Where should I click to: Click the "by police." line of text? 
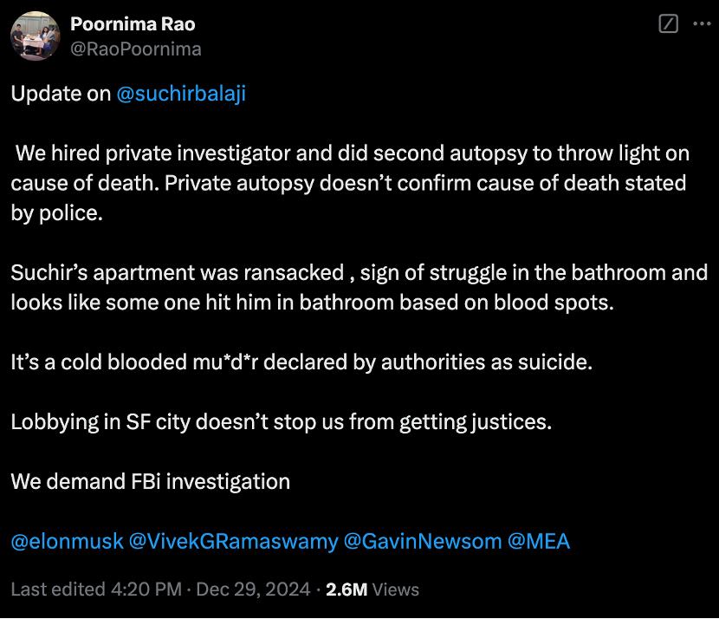point(56,213)
